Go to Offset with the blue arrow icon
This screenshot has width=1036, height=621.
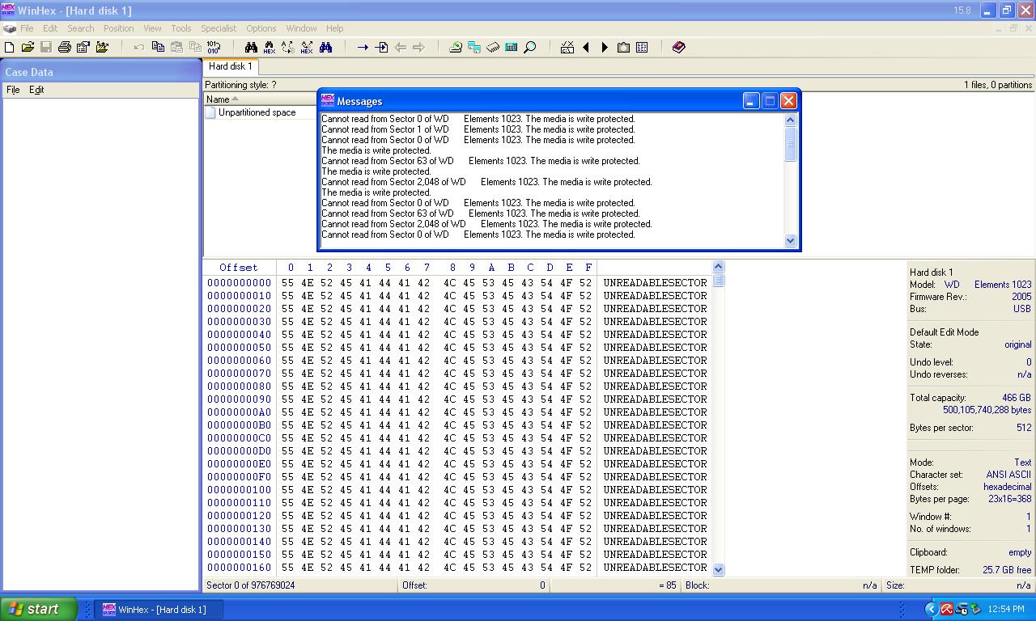363,48
